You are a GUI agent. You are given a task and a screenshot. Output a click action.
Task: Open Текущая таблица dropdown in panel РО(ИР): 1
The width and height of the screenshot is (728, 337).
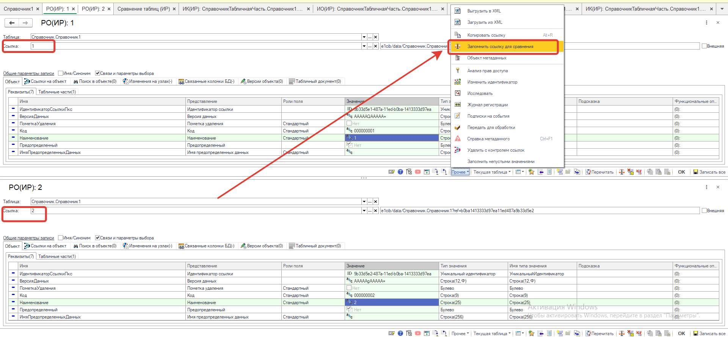[x=492, y=172]
